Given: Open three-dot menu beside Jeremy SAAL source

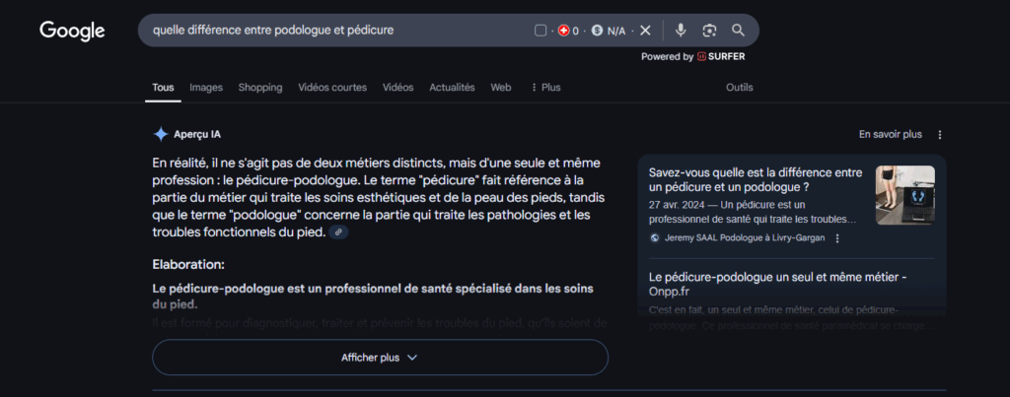Looking at the screenshot, I should (837, 238).
